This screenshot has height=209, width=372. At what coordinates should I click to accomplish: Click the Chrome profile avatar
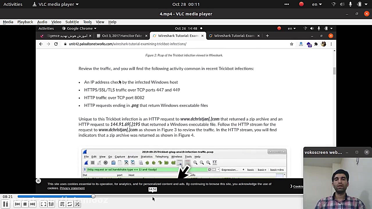[323, 44]
